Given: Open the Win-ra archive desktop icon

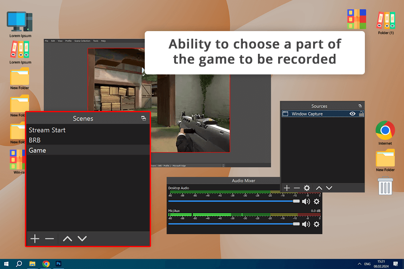Looking at the screenshot, I should 18,162.
